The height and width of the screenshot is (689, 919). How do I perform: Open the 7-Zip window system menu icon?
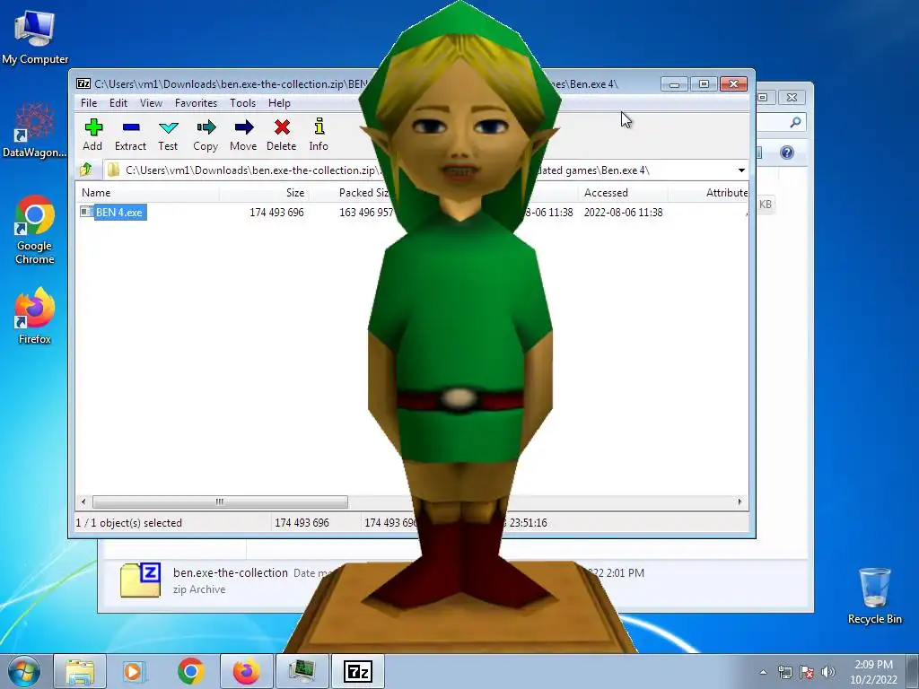[x=83, y=83]
